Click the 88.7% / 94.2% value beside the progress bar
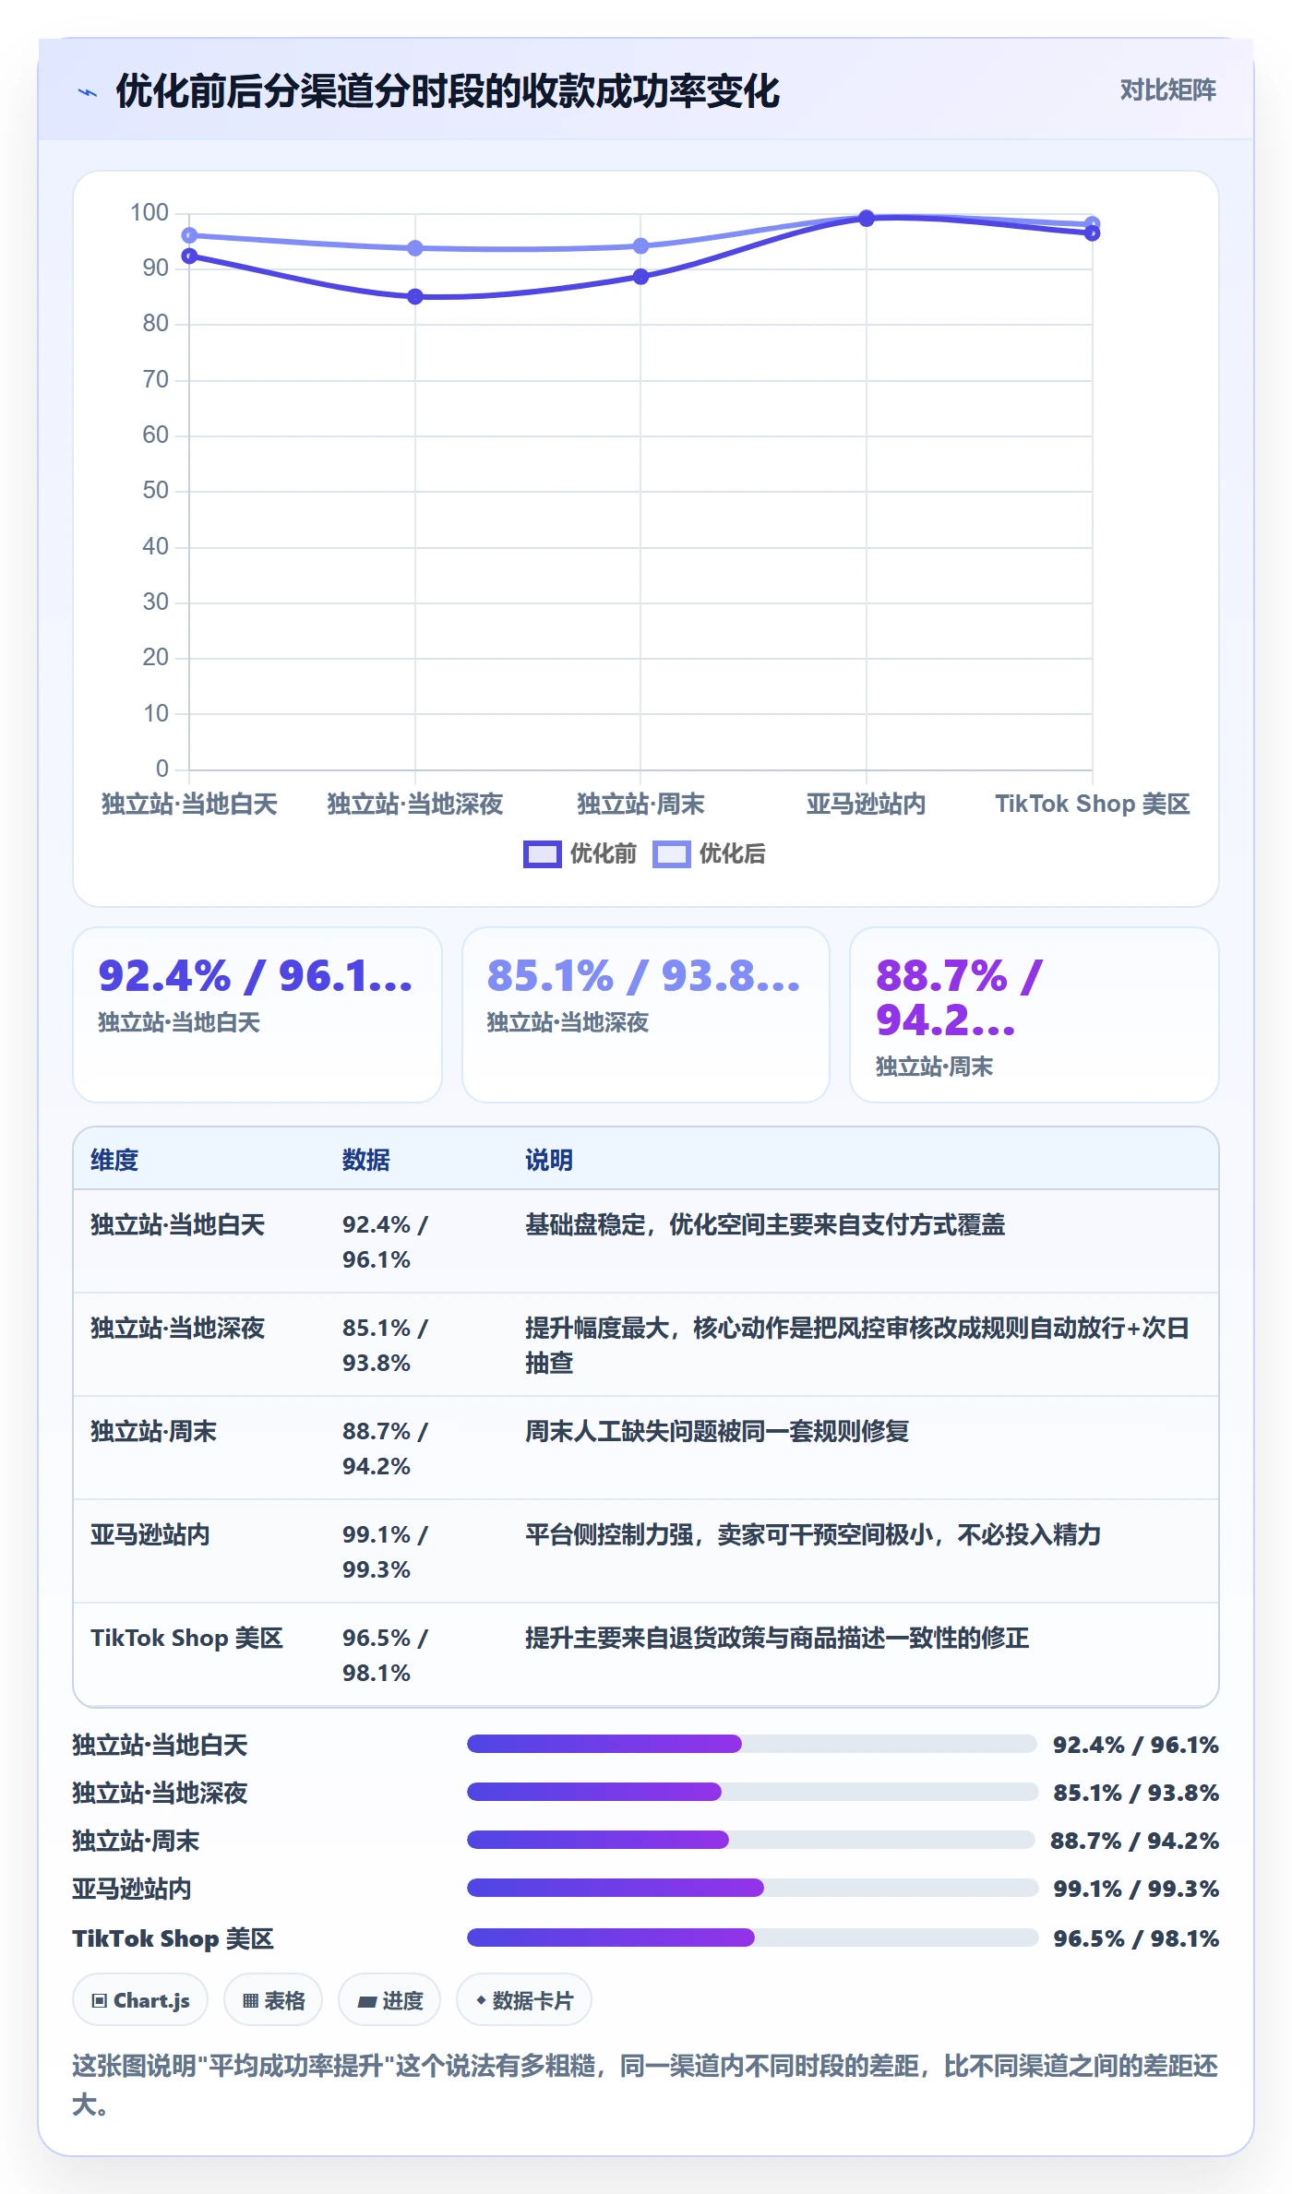This screenshot has width=1292, height=2194. [x=1134, y=1841]
